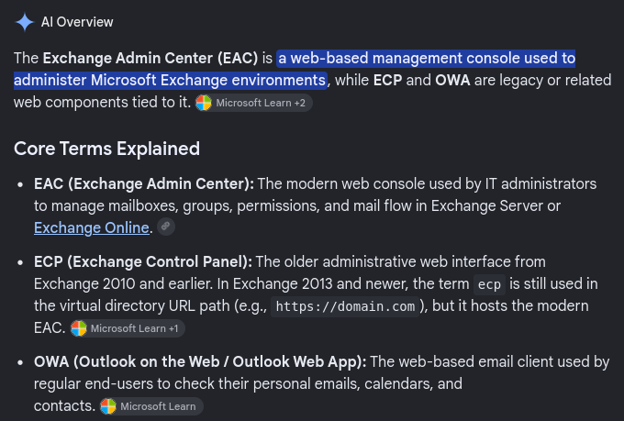This screenshot has height=421, width=624.
Task: Click the 'ECP (Exchange Control Panel):' bullet term
Action: tap(143, 261)
